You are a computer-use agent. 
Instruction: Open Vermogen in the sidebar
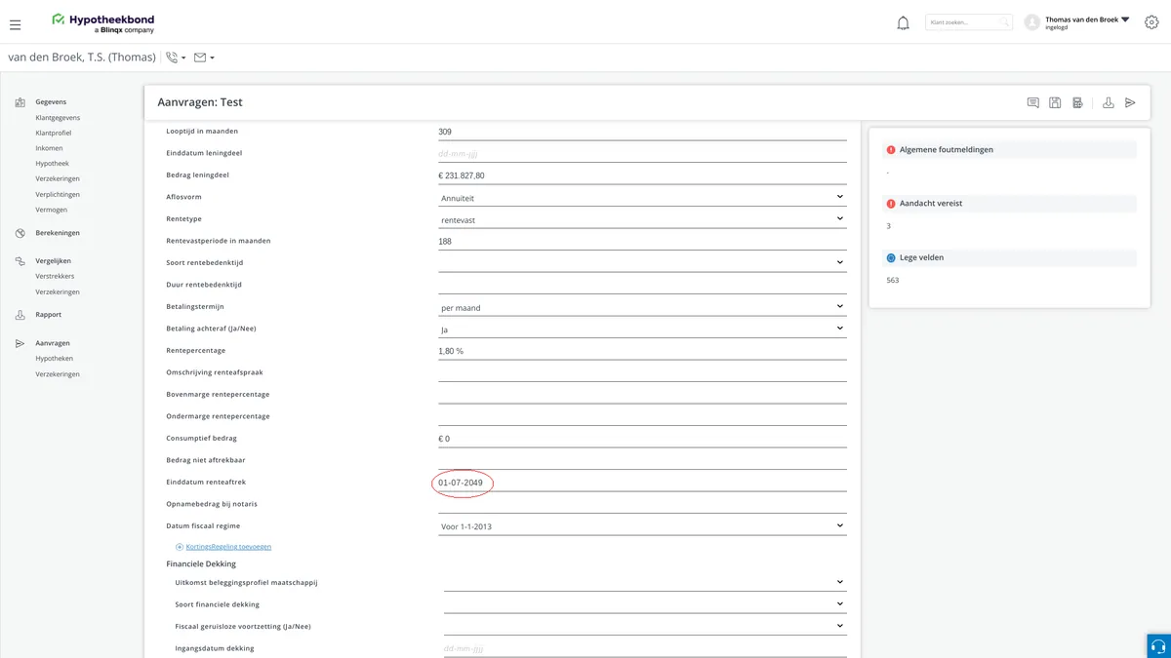coord(53,210)
